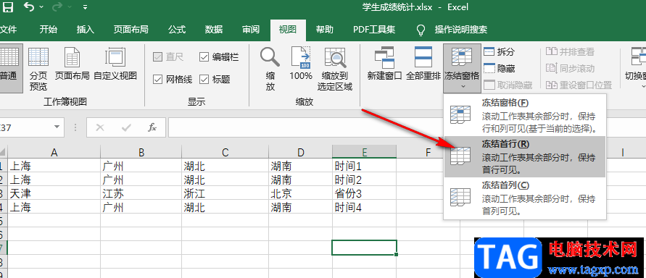Switch to the 公式 tab
646x278 pixels.
(x=177, y=30)
